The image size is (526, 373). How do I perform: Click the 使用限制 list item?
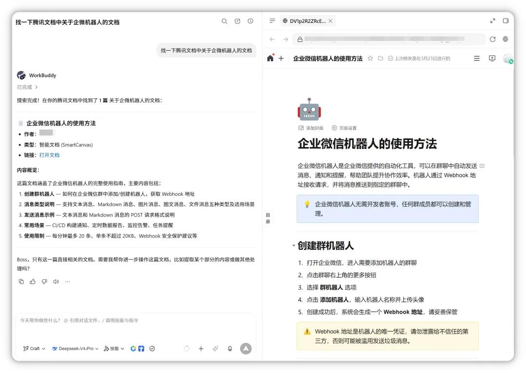[x=108, y=236]
